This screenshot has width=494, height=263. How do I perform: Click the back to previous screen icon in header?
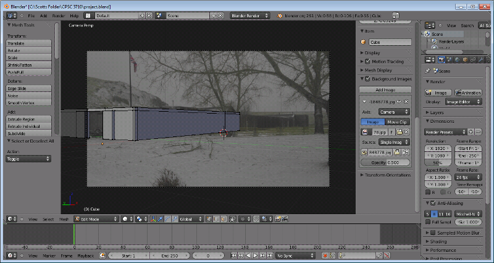396,15
